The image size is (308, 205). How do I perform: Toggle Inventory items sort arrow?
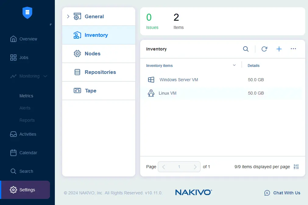[234, 65]
